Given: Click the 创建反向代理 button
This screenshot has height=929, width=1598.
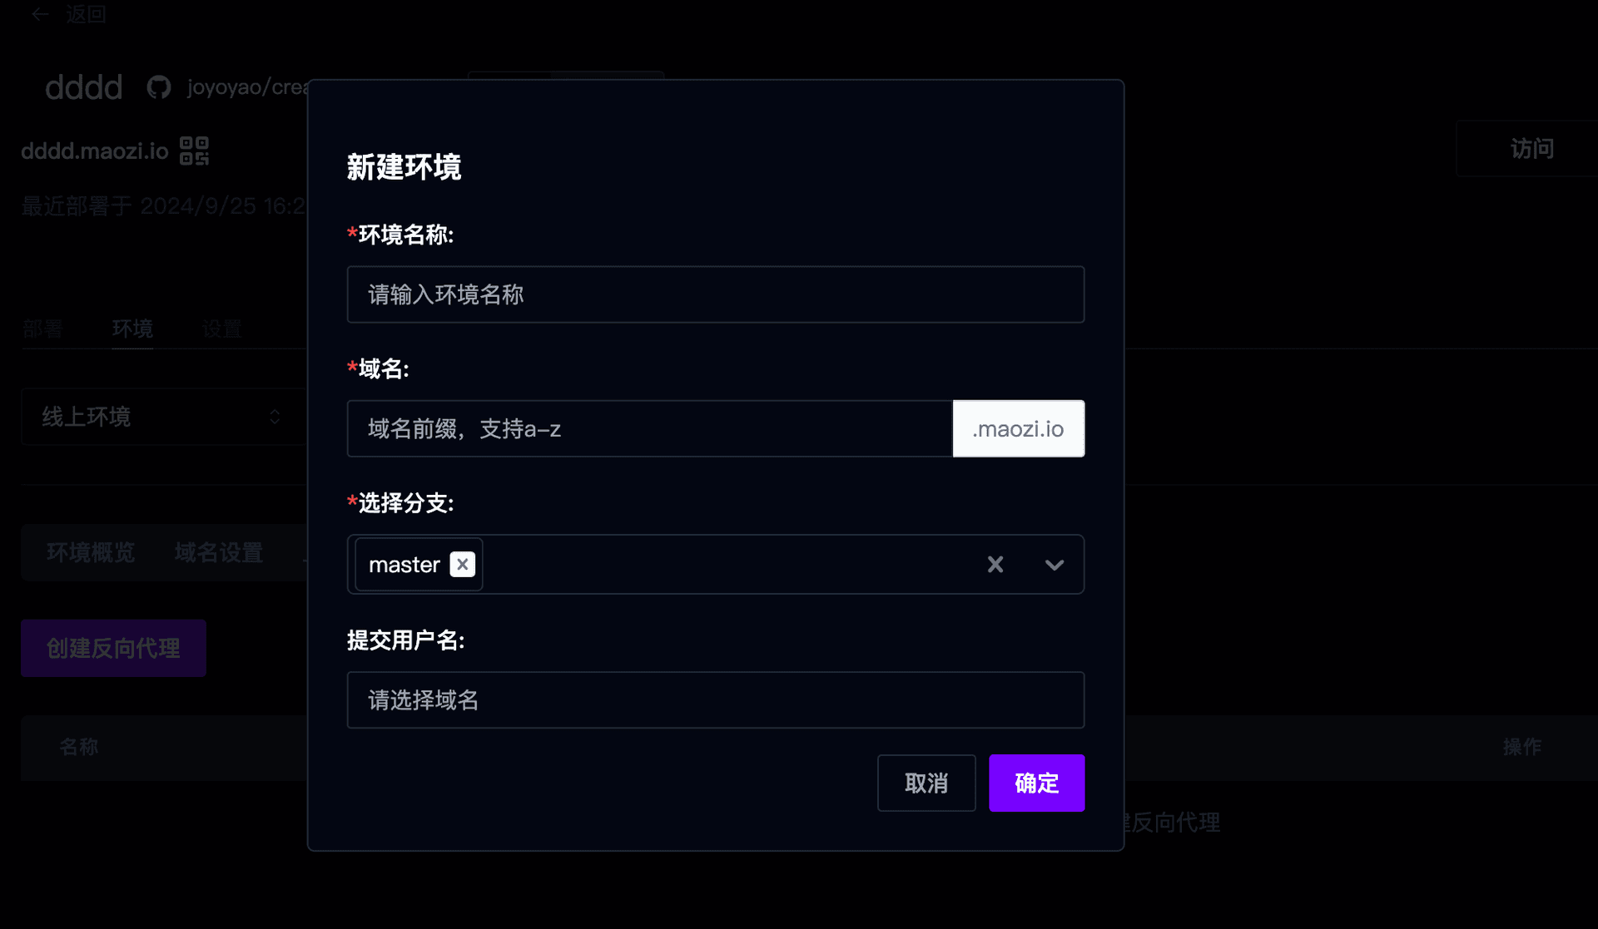Looking at the screenshot, I should 113,648.
